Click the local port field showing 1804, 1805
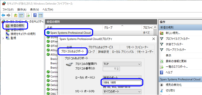 click(122, 83)
